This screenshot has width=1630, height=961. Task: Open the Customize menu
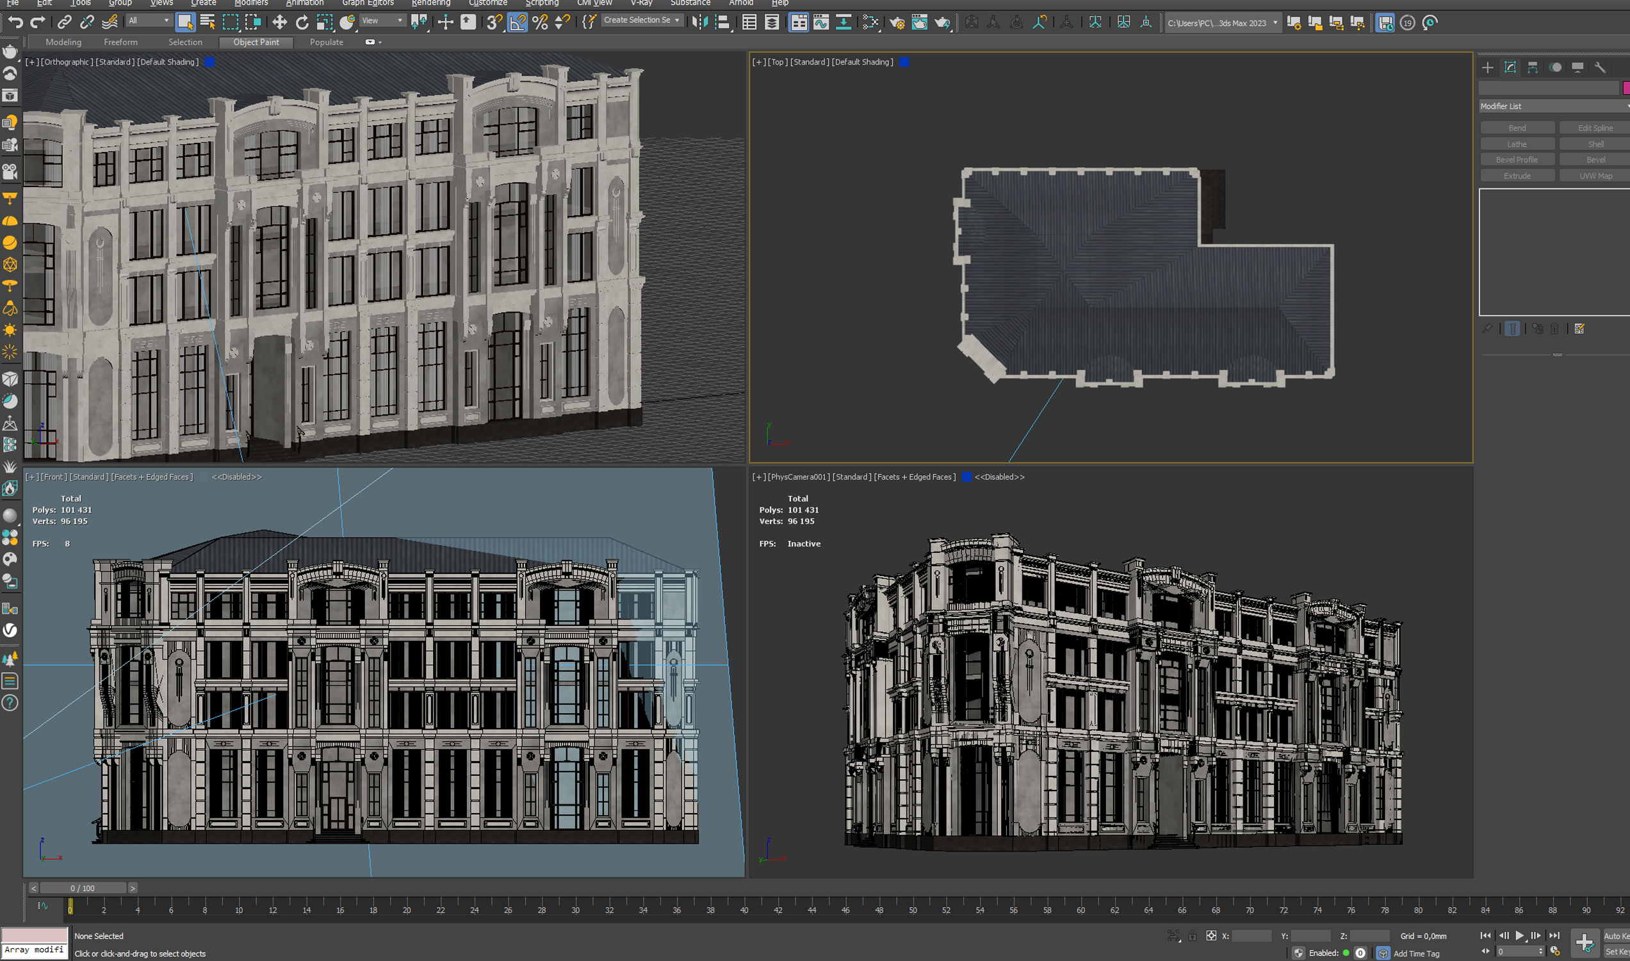click(x=487, y=3)
